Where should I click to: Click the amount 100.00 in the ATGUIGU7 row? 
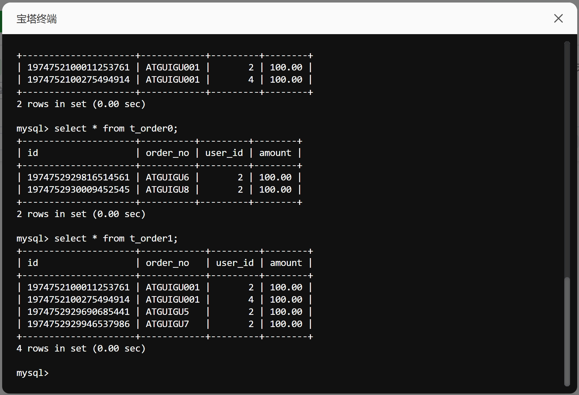[x=286, y=324]
